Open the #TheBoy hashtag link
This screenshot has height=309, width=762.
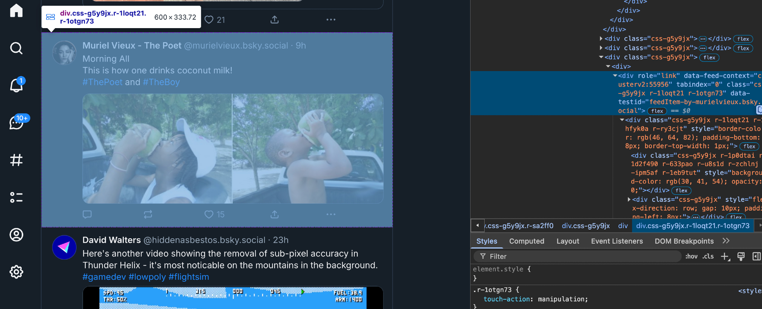[x=161, y=82]
